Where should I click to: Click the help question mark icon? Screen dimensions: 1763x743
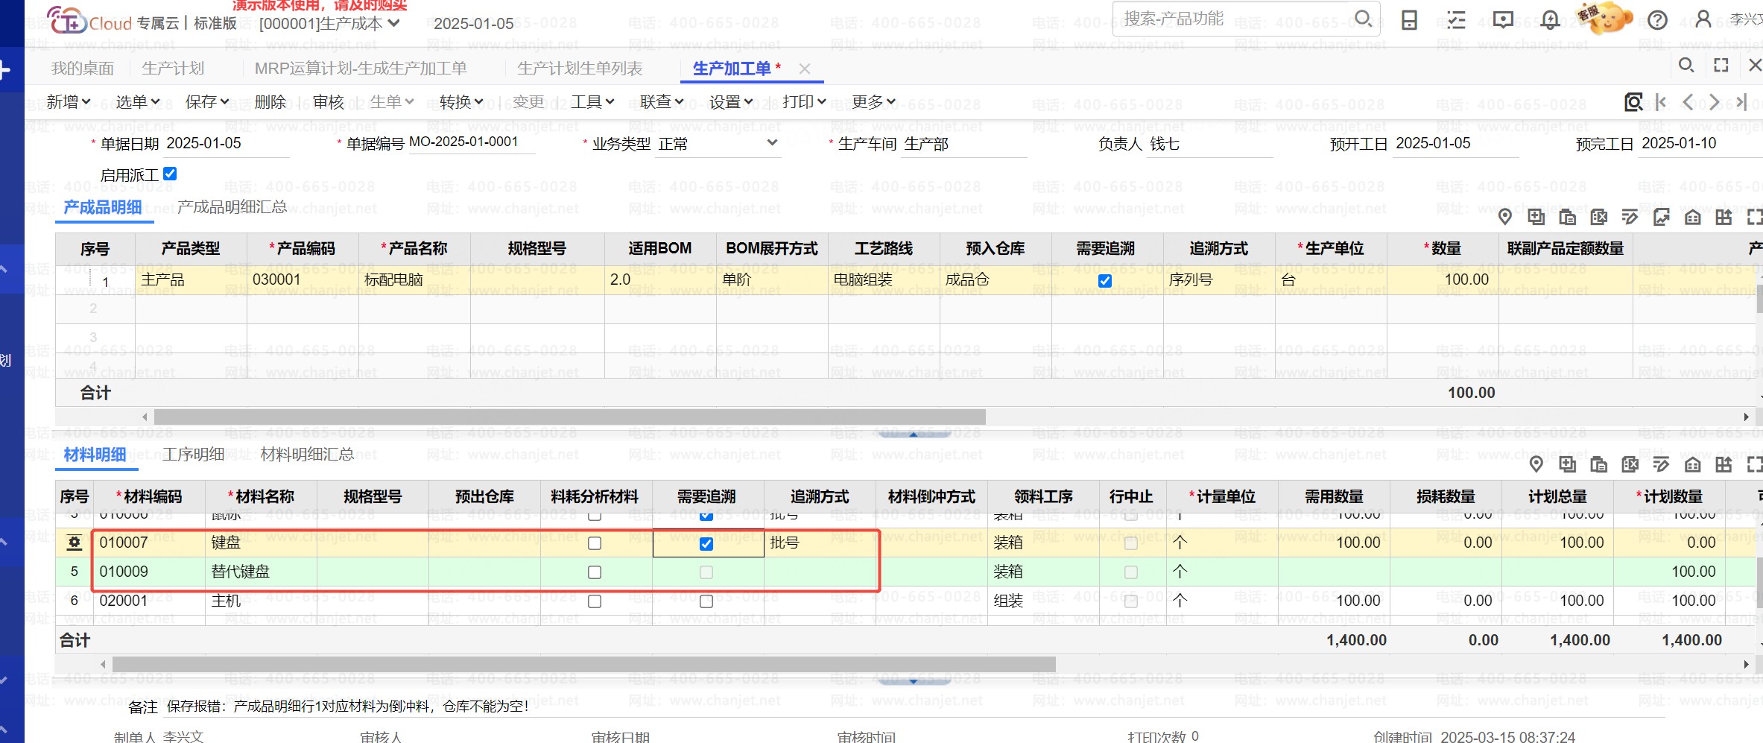click(x=1657, y=20)
